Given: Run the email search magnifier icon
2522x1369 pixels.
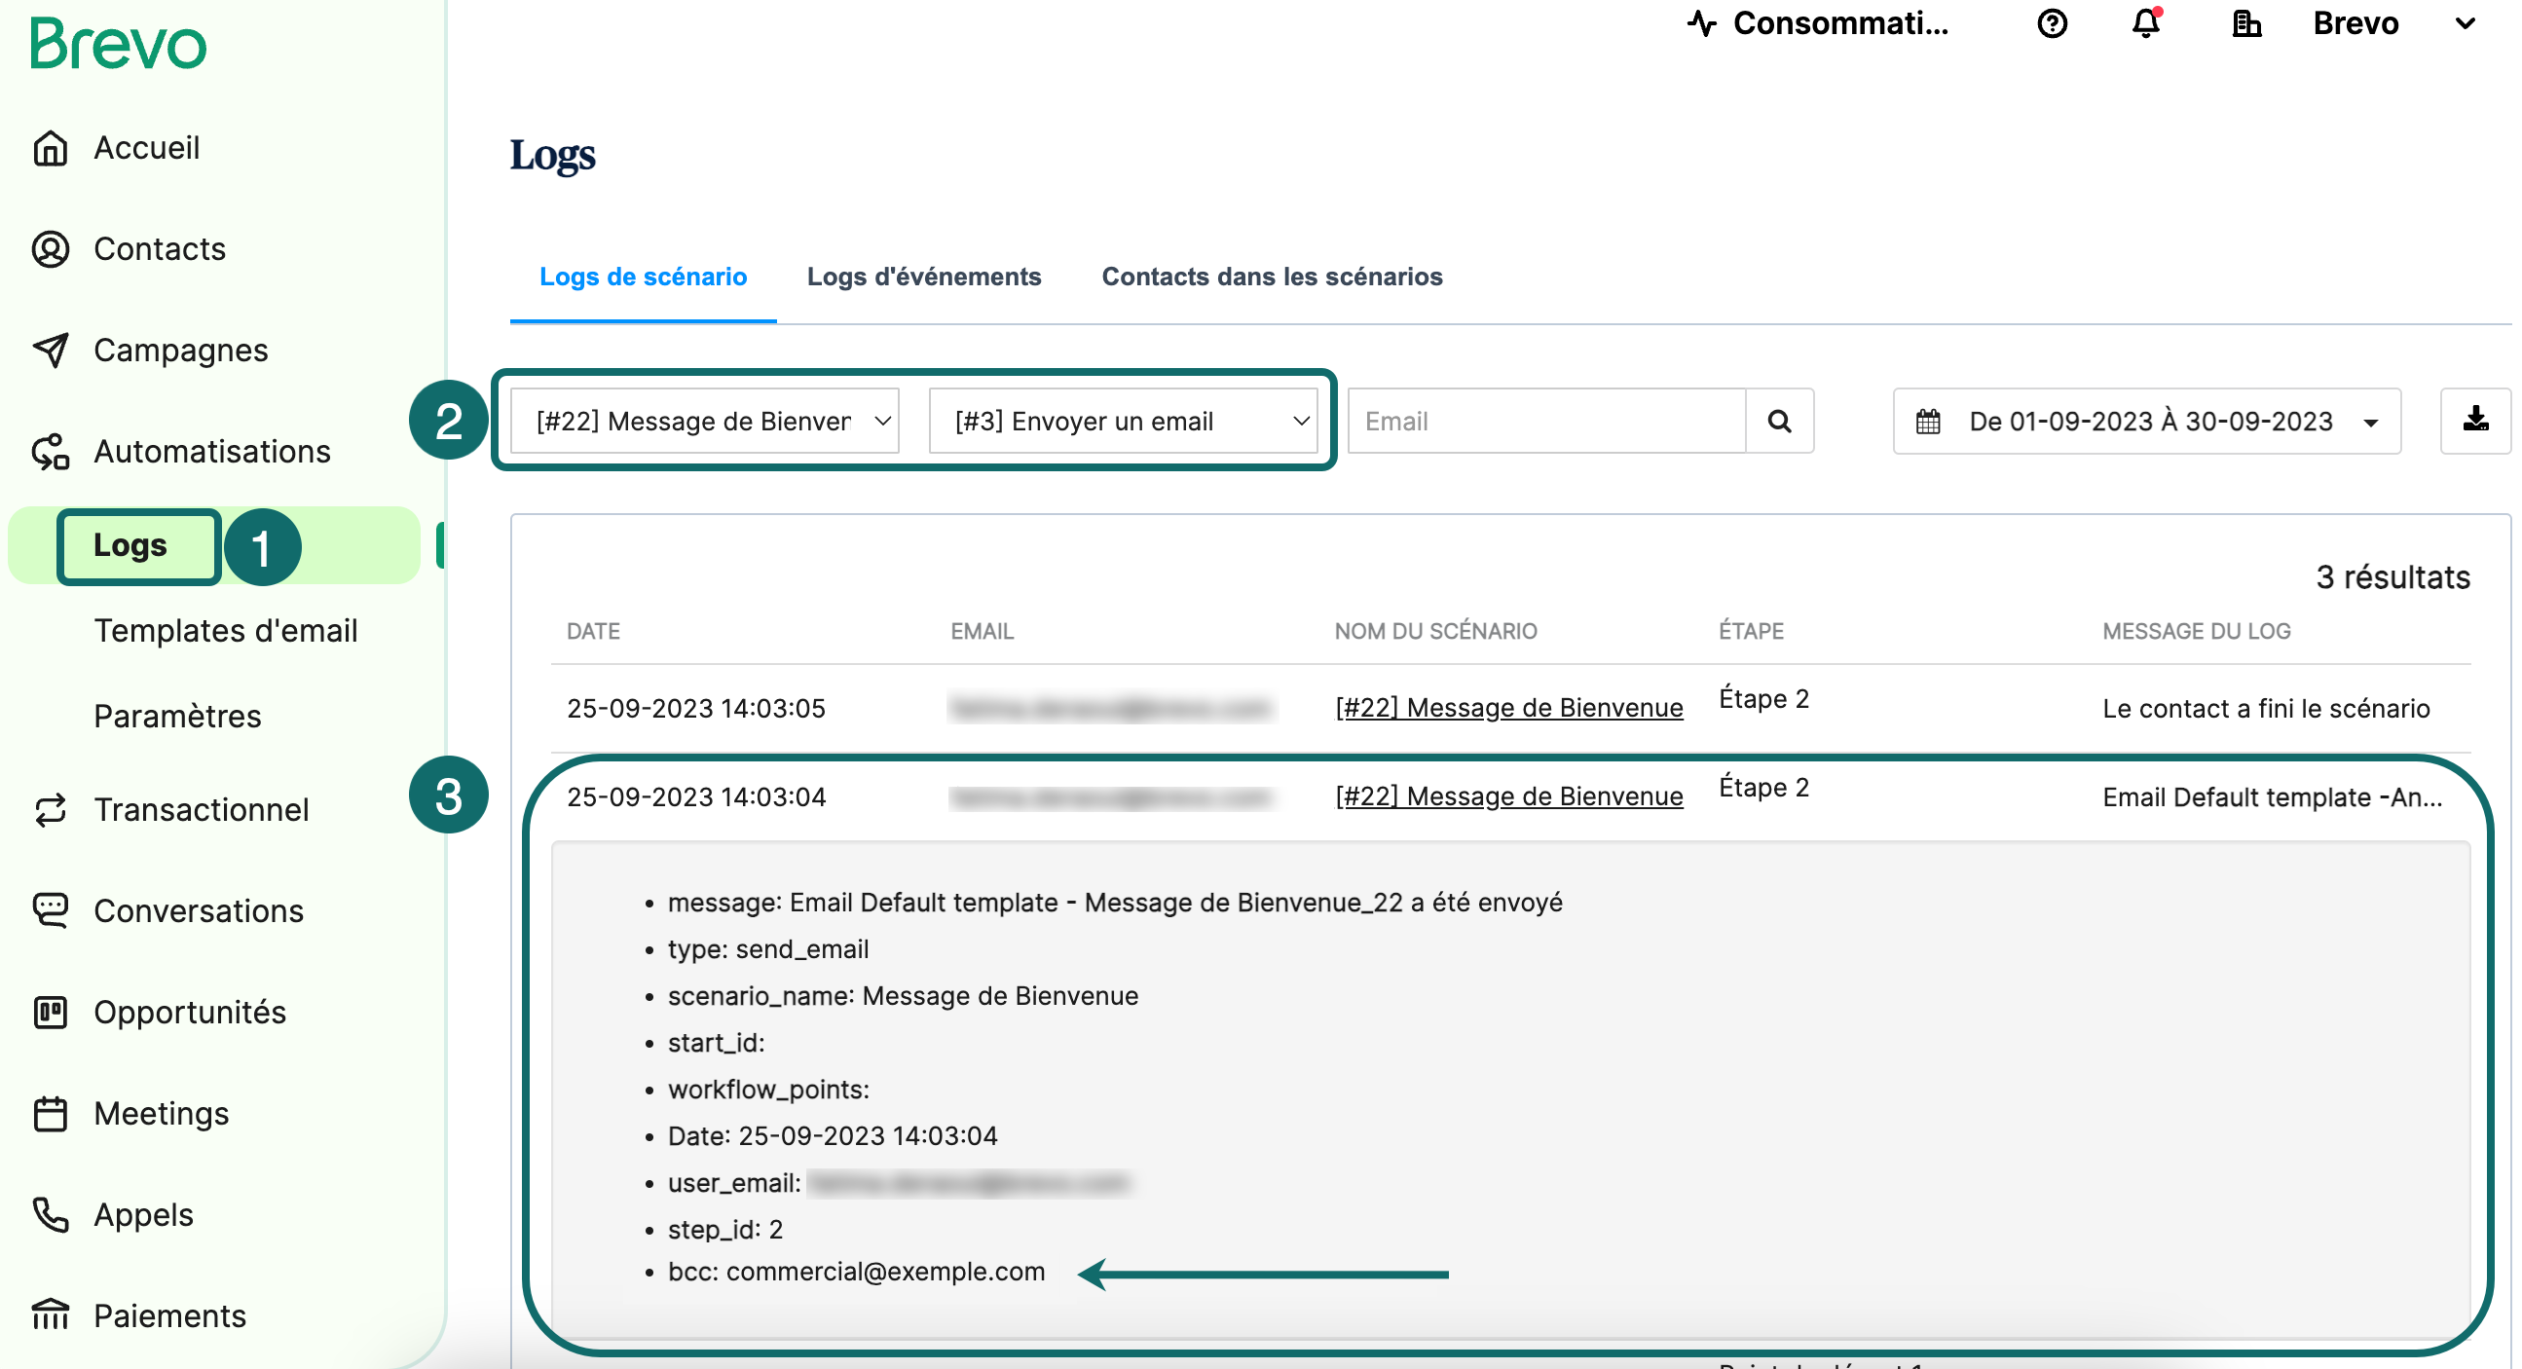Looking at the screenshot, I should pyautogui.click(x=1779, y=421).
